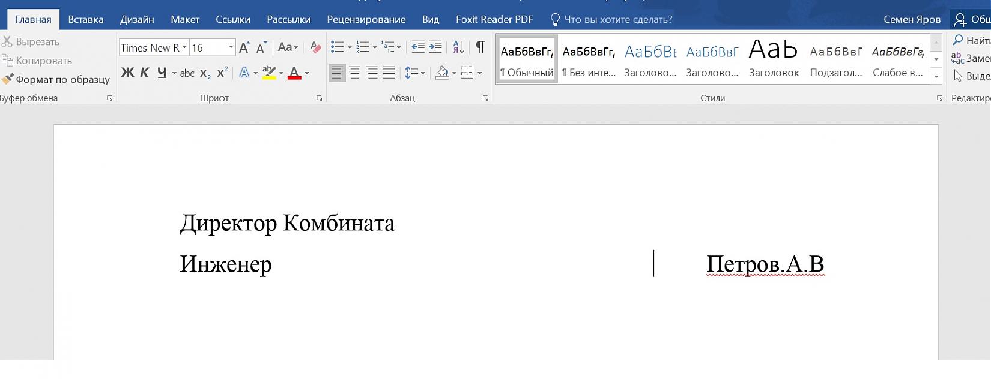Switch to the Вставка tab
The image size is (991, 383).
(x=86, y=19)
